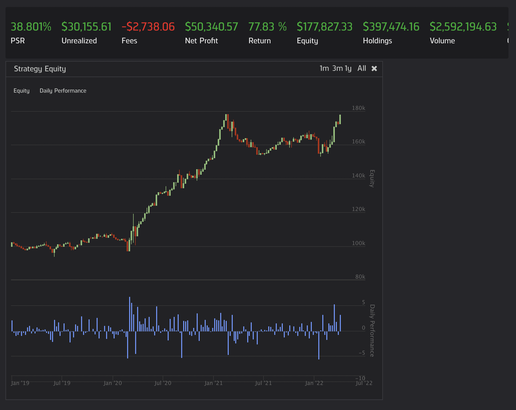Viewport: 516px width, 410px height.
Task: Switch chart range to 1y
Action: tap(348, 68)
